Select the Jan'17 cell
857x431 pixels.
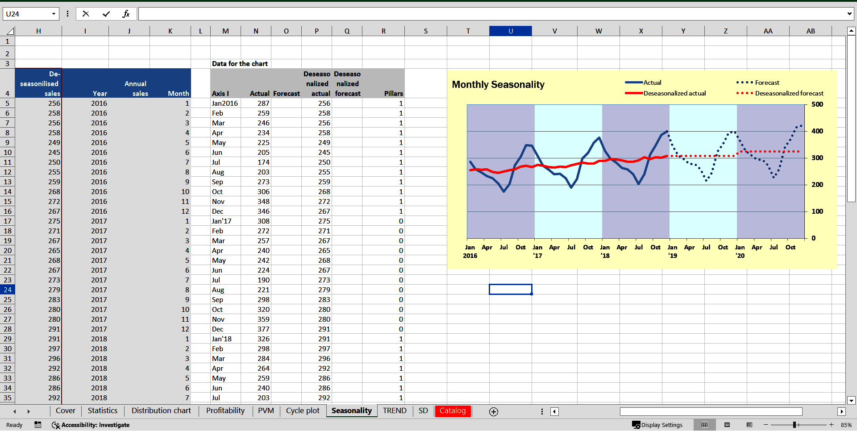pyautogui.click(x=225, y=221)
